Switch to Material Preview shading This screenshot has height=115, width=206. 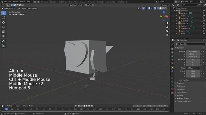(x=163, y=8)
